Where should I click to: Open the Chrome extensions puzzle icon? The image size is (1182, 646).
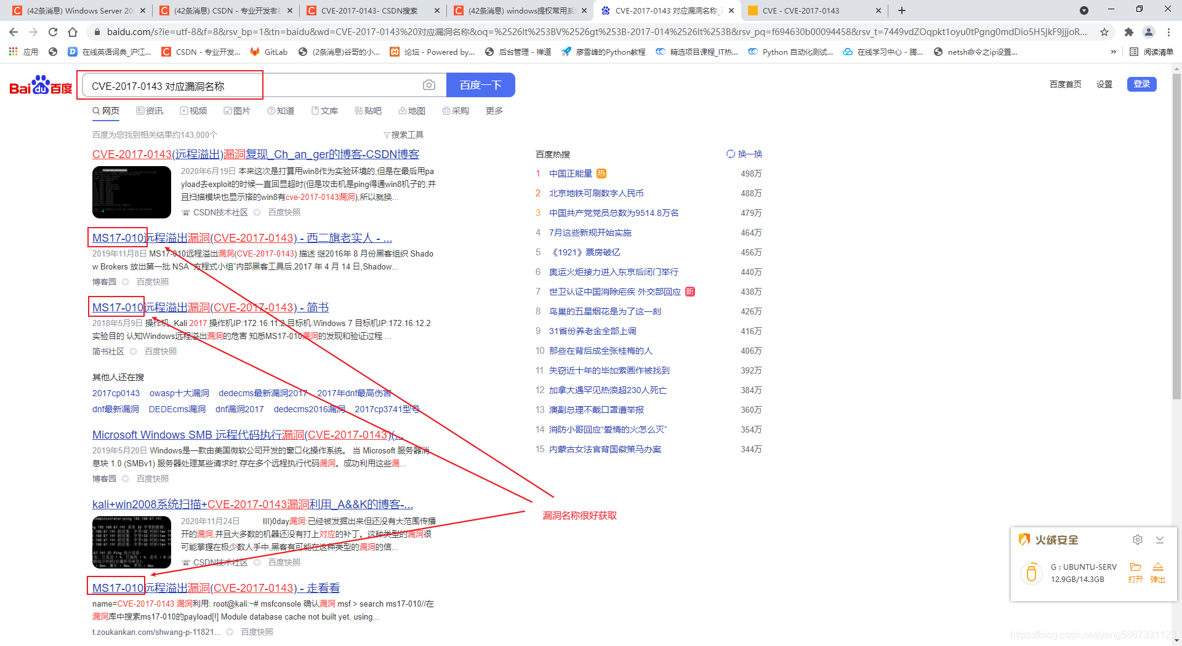[x=1128, y=32]
